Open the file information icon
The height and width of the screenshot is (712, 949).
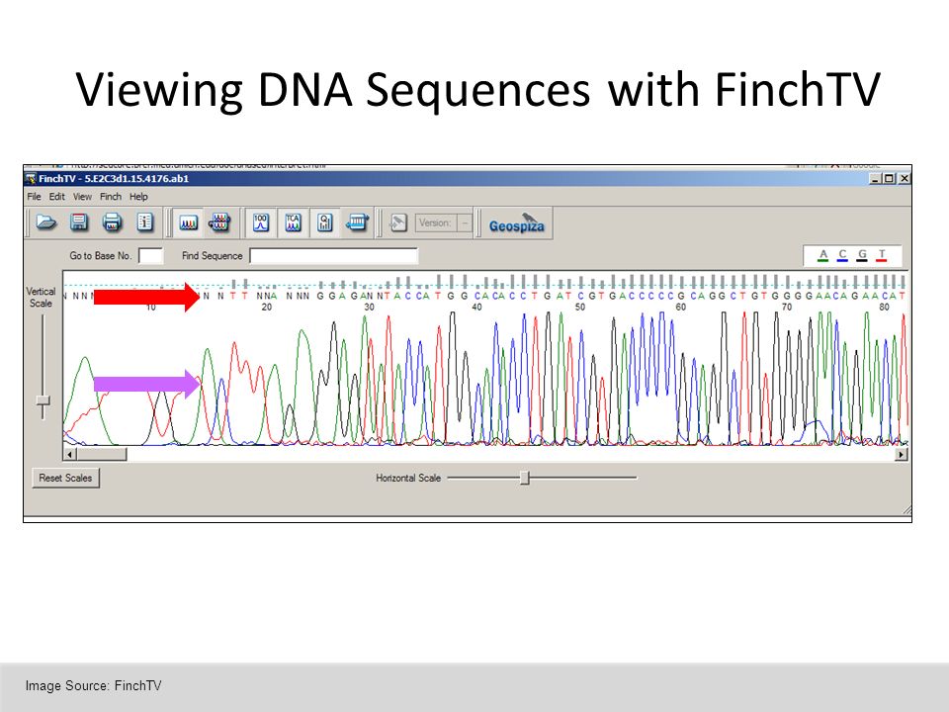tap(144, 222)
